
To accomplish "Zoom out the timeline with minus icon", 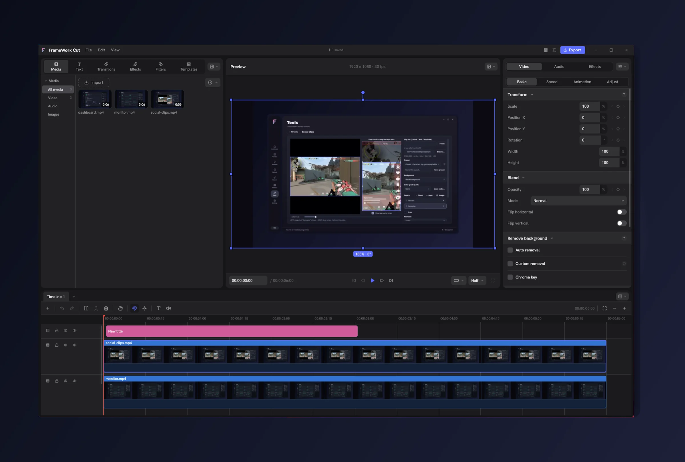I will pos(615,308).
